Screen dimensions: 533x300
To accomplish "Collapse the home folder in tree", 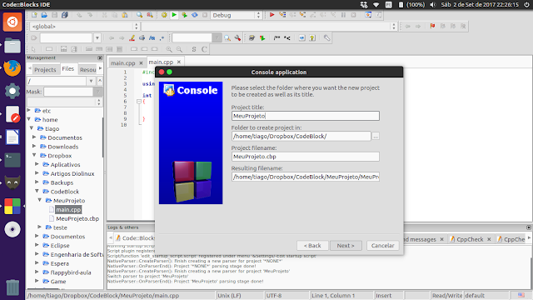I will click(29, 119).
